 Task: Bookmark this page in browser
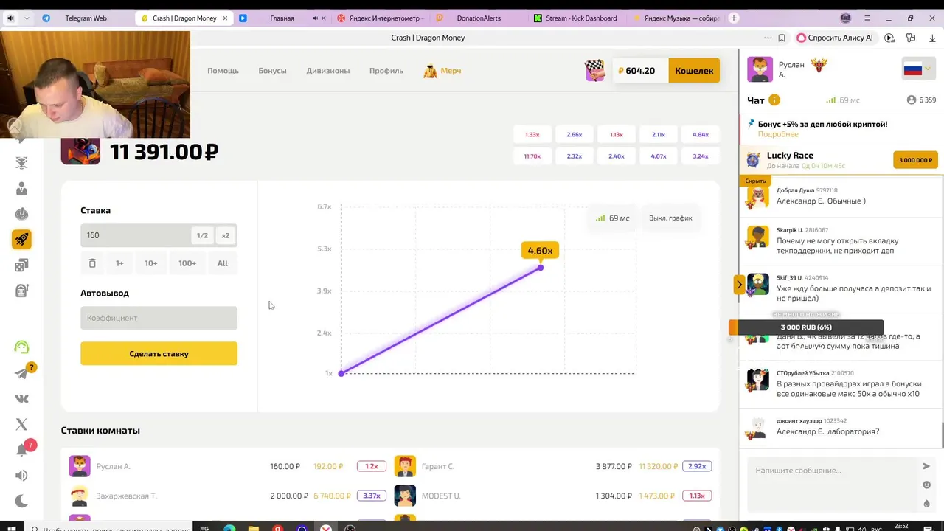pyautogui.click(x=782, y=38)
